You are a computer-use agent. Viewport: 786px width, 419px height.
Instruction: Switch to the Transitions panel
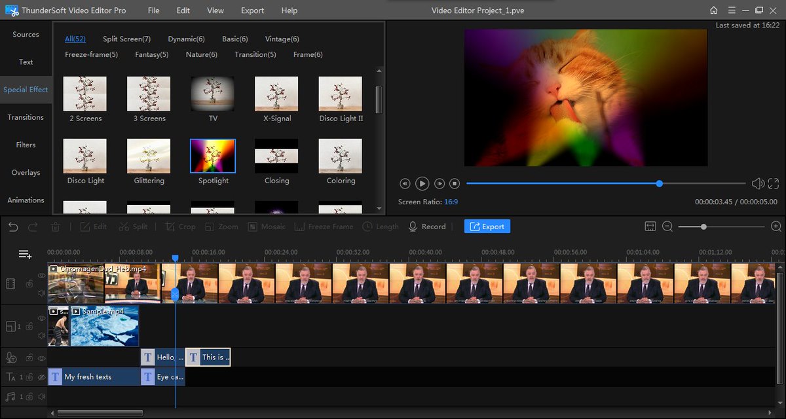pyautogui.click(x=26, y=117)
